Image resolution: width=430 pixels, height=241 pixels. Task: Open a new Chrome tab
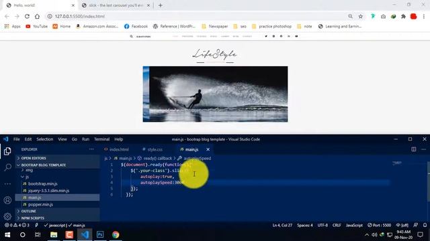pos(161,5)
